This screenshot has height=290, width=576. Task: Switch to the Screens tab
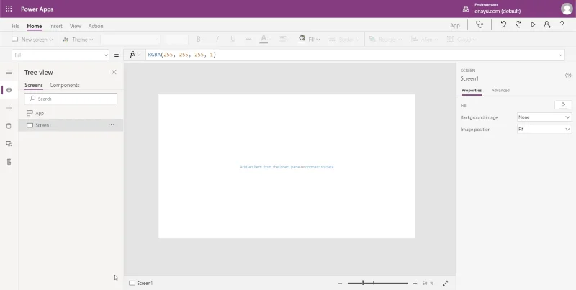[34, 85]
